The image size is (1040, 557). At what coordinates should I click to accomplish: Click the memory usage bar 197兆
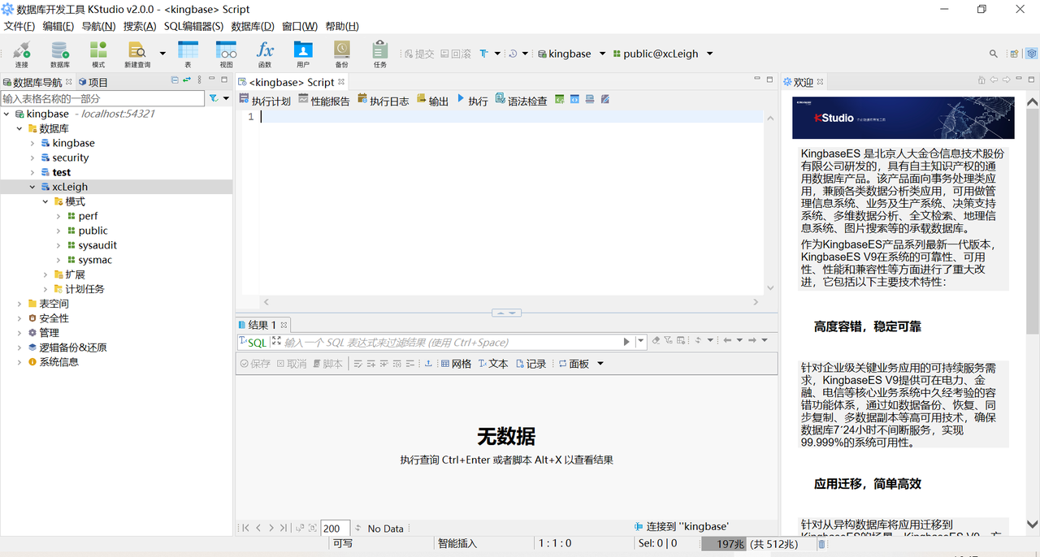(x=758, y=544)
